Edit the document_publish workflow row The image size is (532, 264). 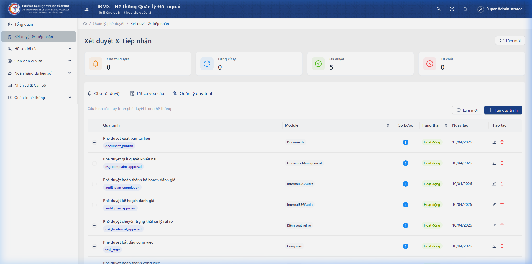pyautogui.click(x=494, y=142)
